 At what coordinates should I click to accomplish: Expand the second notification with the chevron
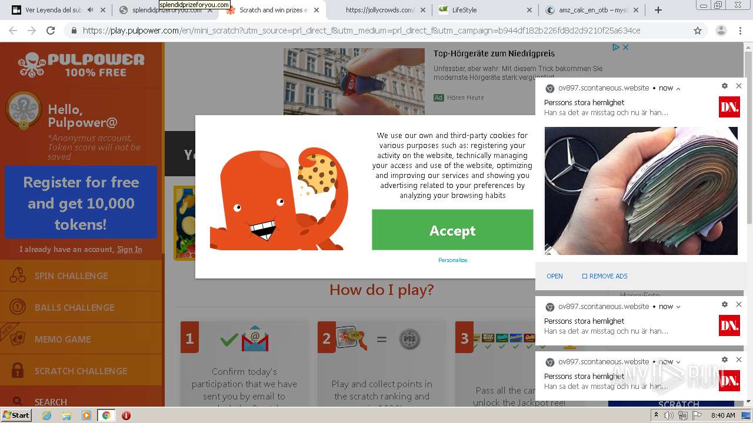[678, 307]
